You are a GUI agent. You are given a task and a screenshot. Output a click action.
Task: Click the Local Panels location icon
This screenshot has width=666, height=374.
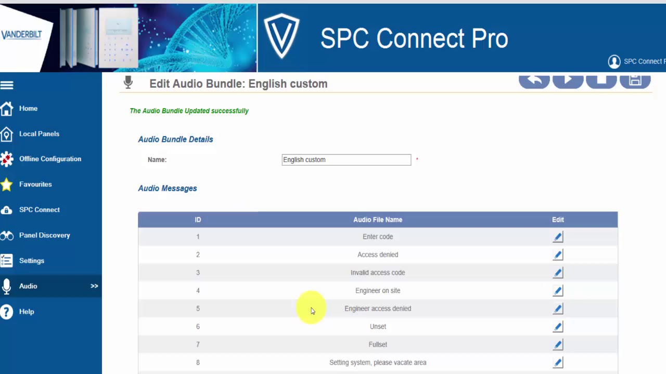coord(7,134)
